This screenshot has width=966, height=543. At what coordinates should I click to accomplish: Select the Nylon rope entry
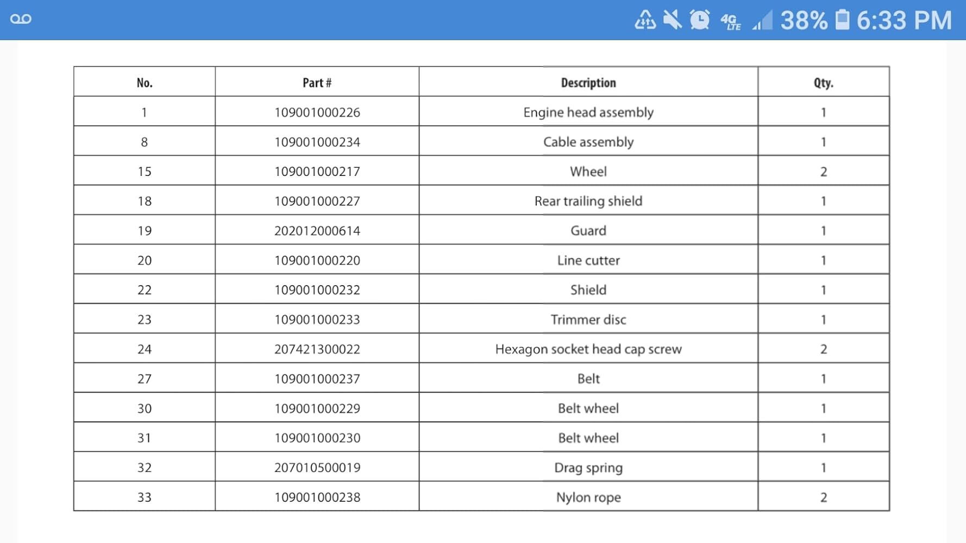coord(588,497)
